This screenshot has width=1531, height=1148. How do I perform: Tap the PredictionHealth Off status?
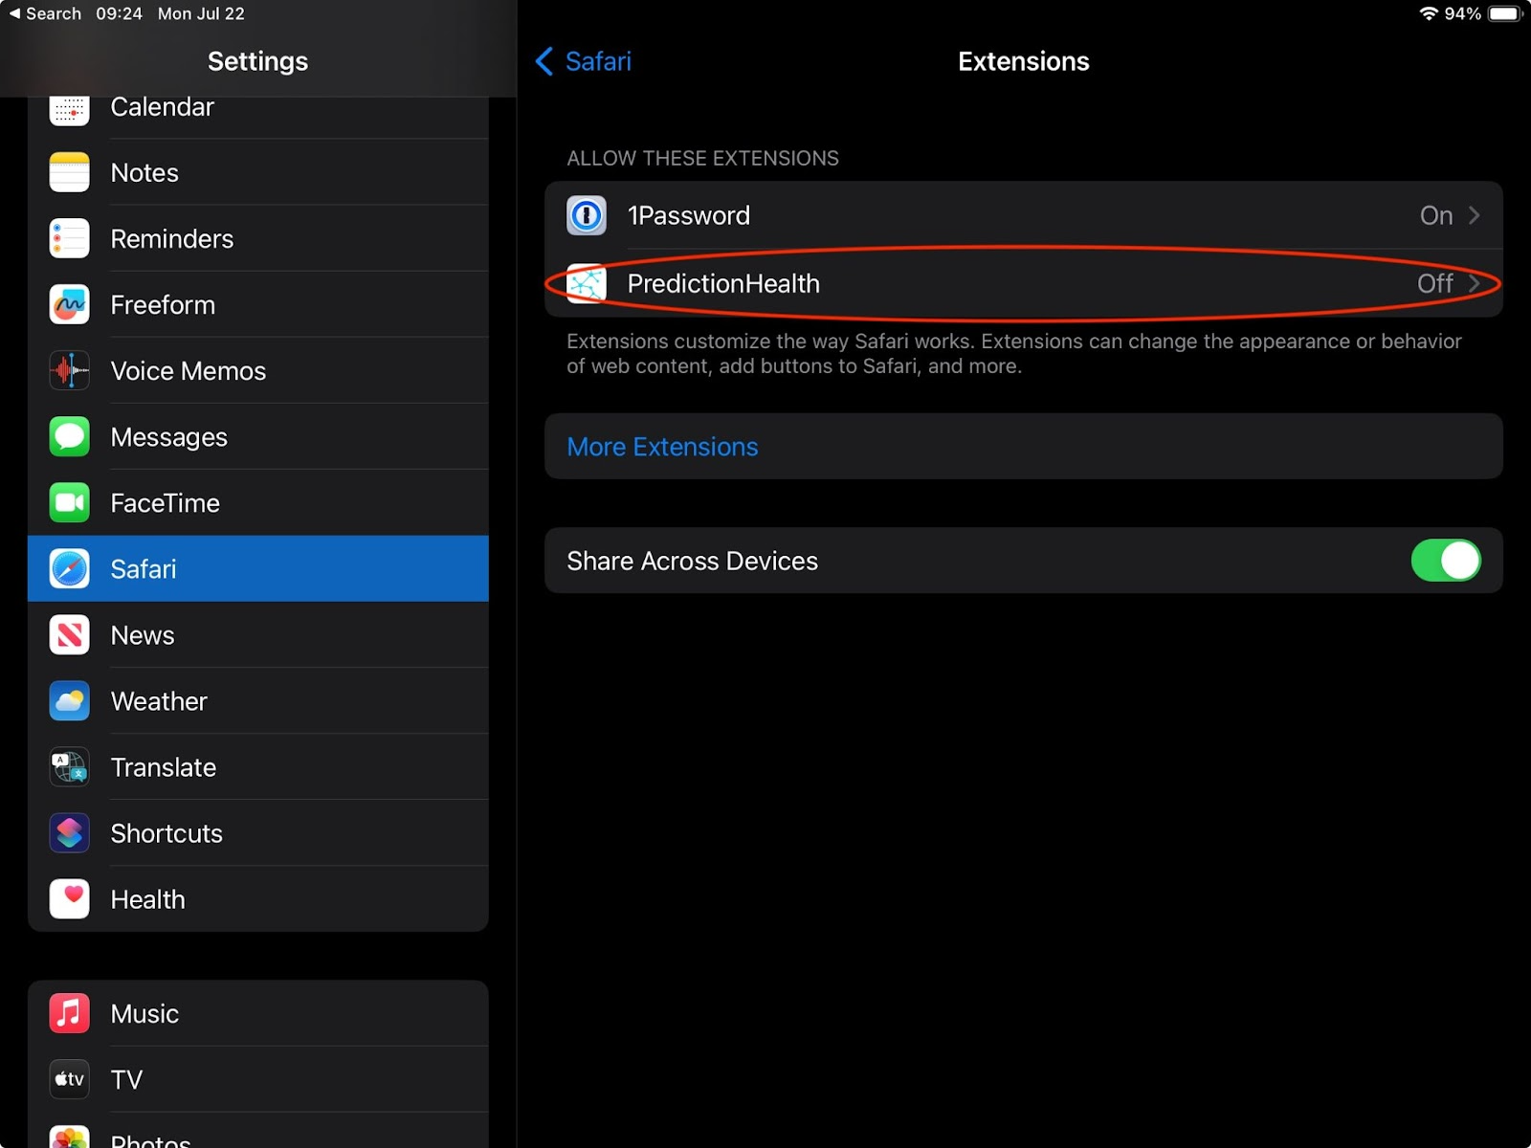click(1435, 283)
